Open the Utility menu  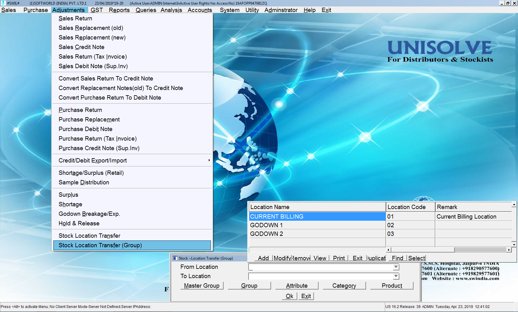click(252, 10)
